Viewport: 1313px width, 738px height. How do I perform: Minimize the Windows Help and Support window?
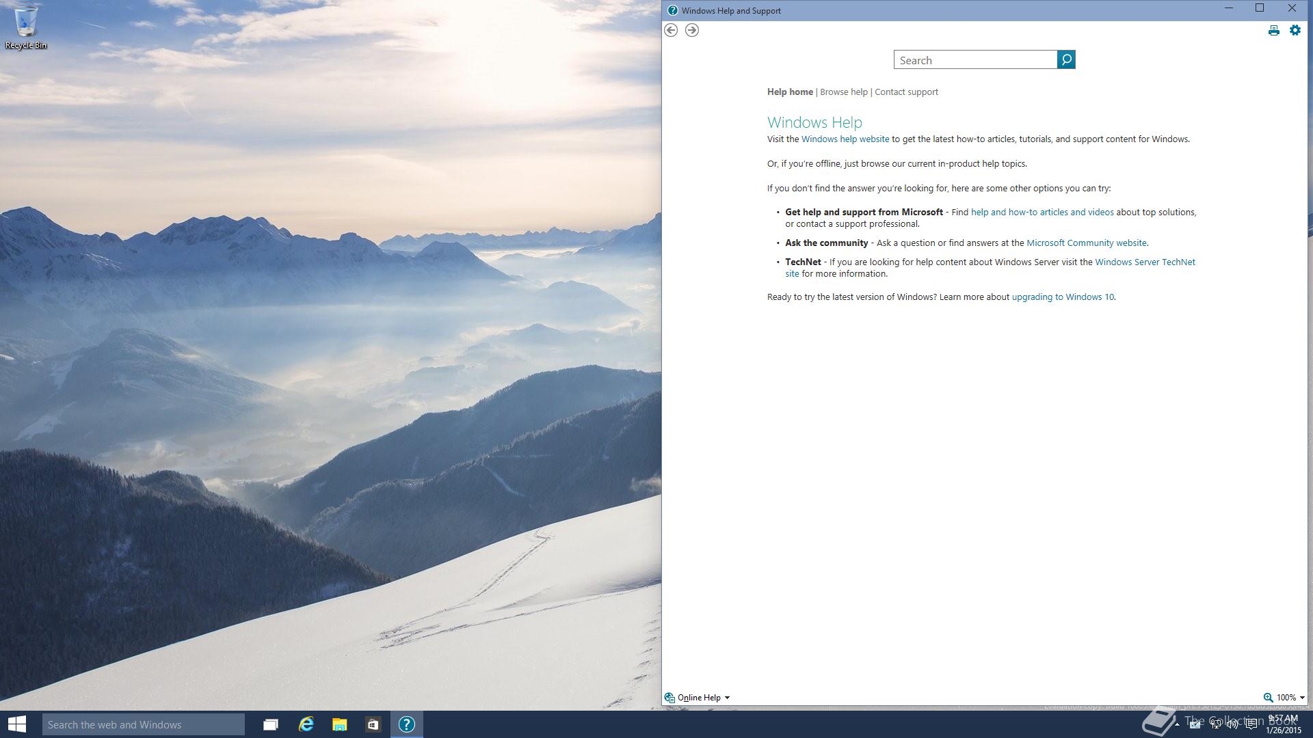[x=1228, y=8]
